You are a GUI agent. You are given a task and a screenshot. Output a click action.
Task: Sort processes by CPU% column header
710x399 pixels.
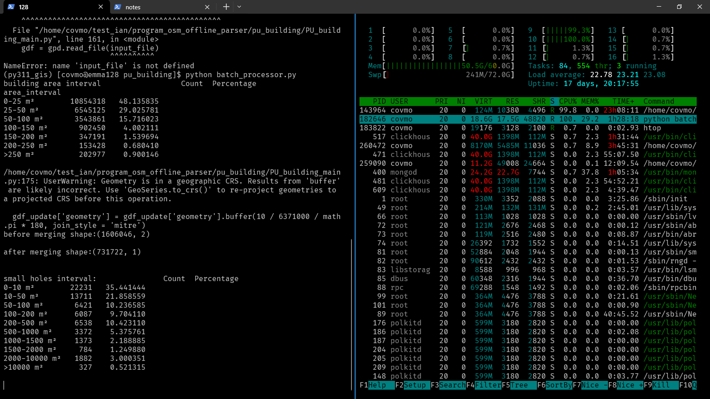click(x=568, y=102)
